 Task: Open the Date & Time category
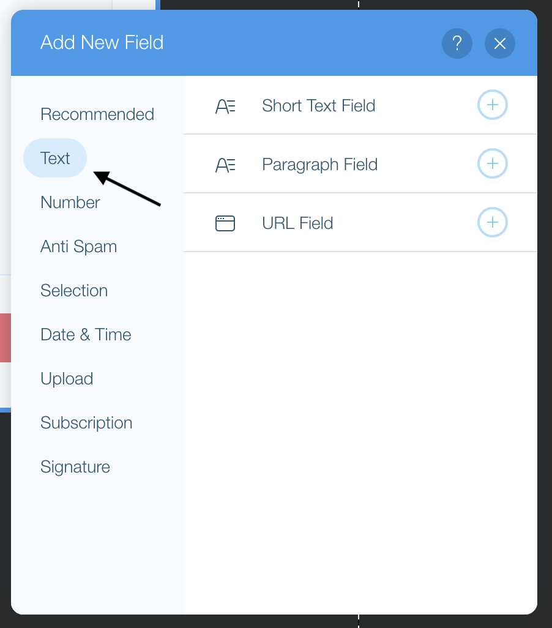85,334
